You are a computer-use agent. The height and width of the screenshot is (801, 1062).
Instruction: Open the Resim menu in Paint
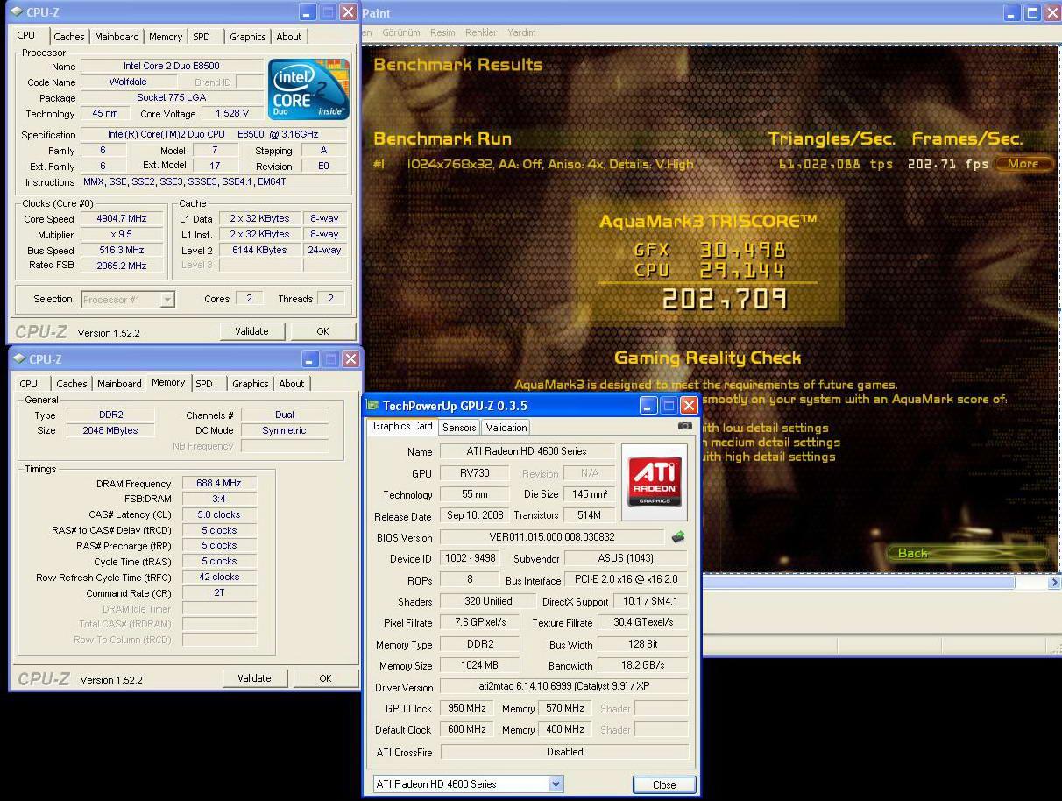coord(442,32)
